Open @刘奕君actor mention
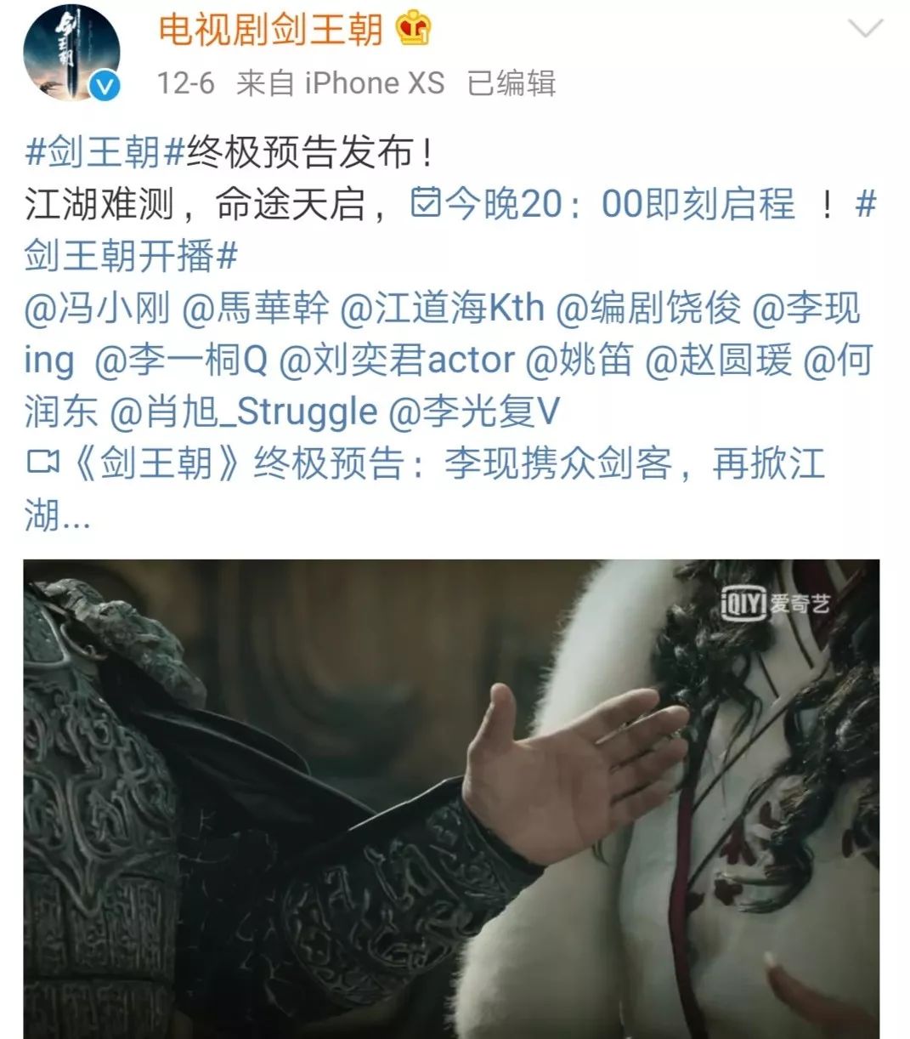Screen dimensions: 910x1039 [x=397, y=360]
